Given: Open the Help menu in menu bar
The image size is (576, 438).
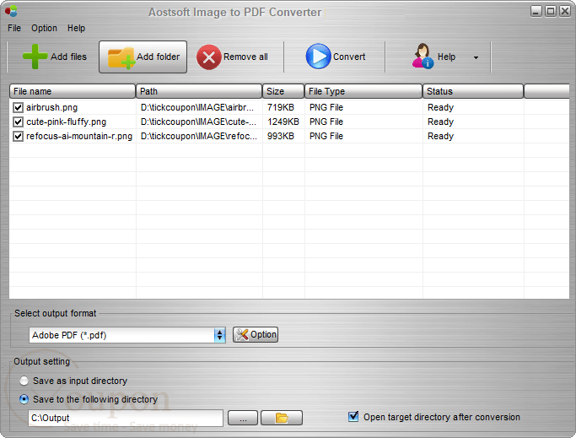Looking at the screenshot, I should (x=76, y=28).
